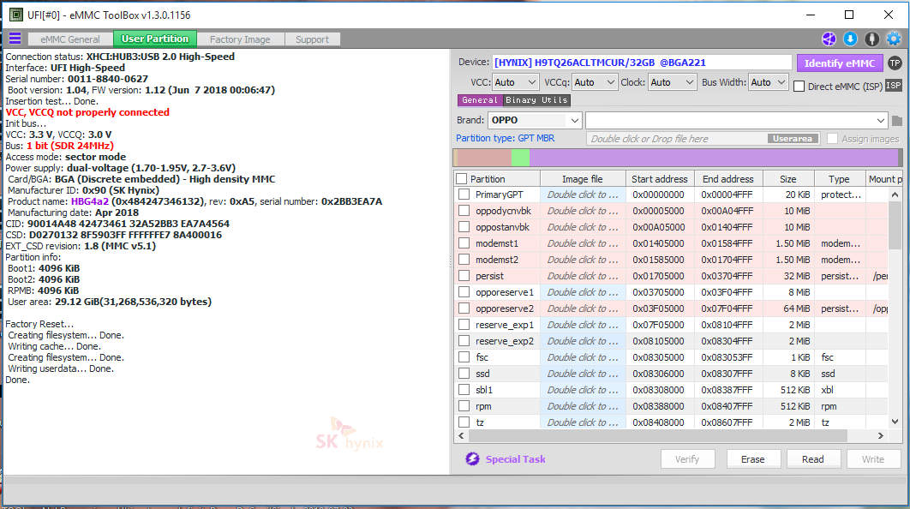Check the oppostanvbk partition checkbox
The image size is (910, 509).
(x=464, y=227)
